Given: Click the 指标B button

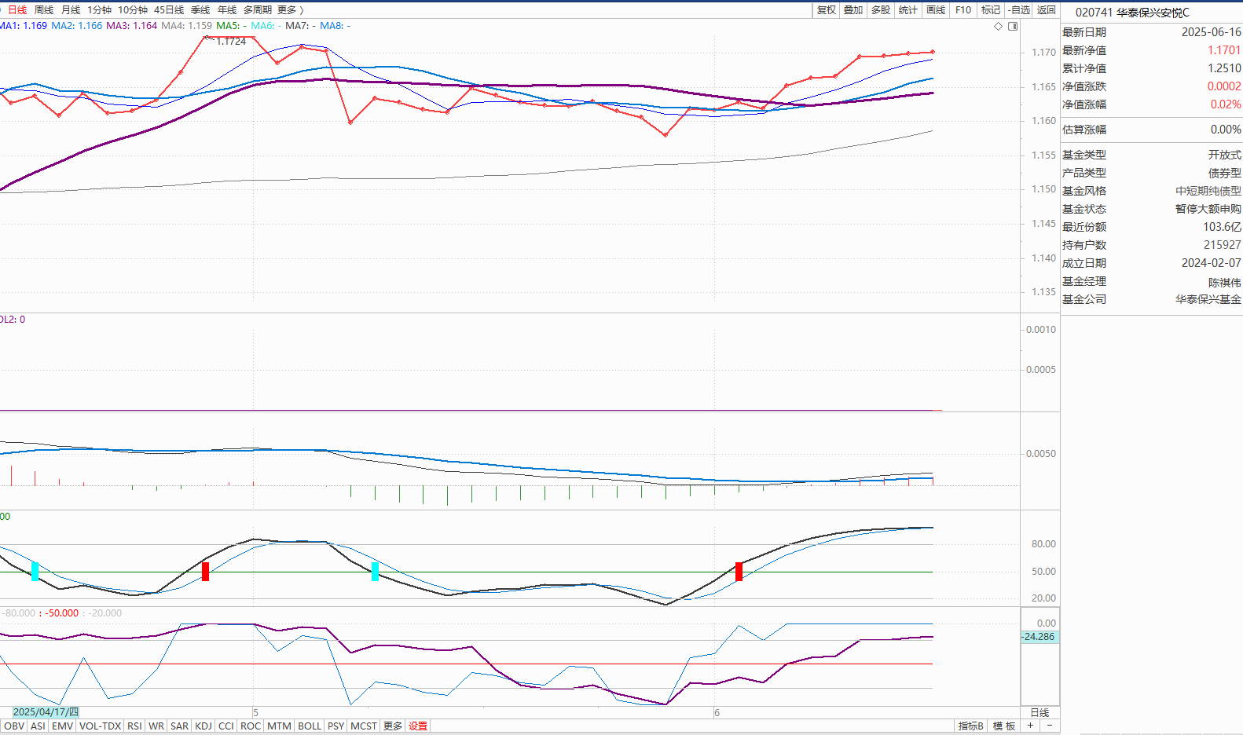Looking at the screenshot, I should coord(971,726).
